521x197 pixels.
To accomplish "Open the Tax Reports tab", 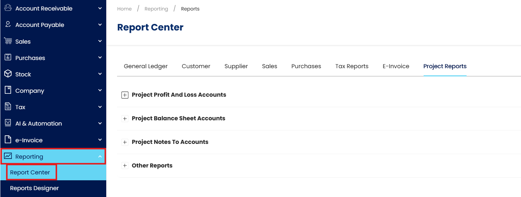I will click(352, 66).
